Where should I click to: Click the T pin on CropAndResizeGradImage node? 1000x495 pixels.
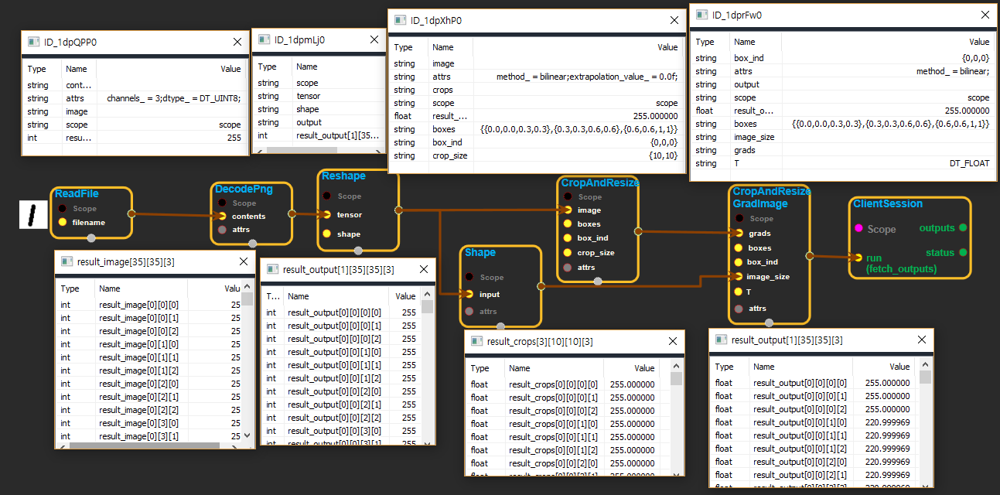738,292
